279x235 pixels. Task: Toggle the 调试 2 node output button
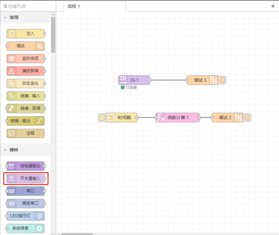[247, 117]
